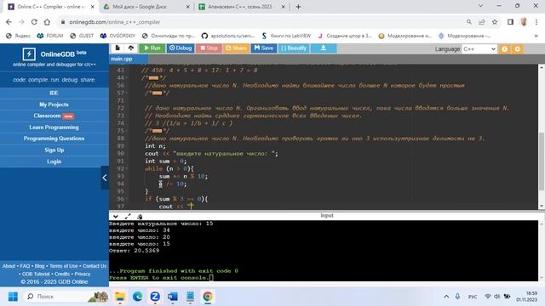Open File Explorer from the taskbar
This screenshot has width=545, height=306.
120,297
